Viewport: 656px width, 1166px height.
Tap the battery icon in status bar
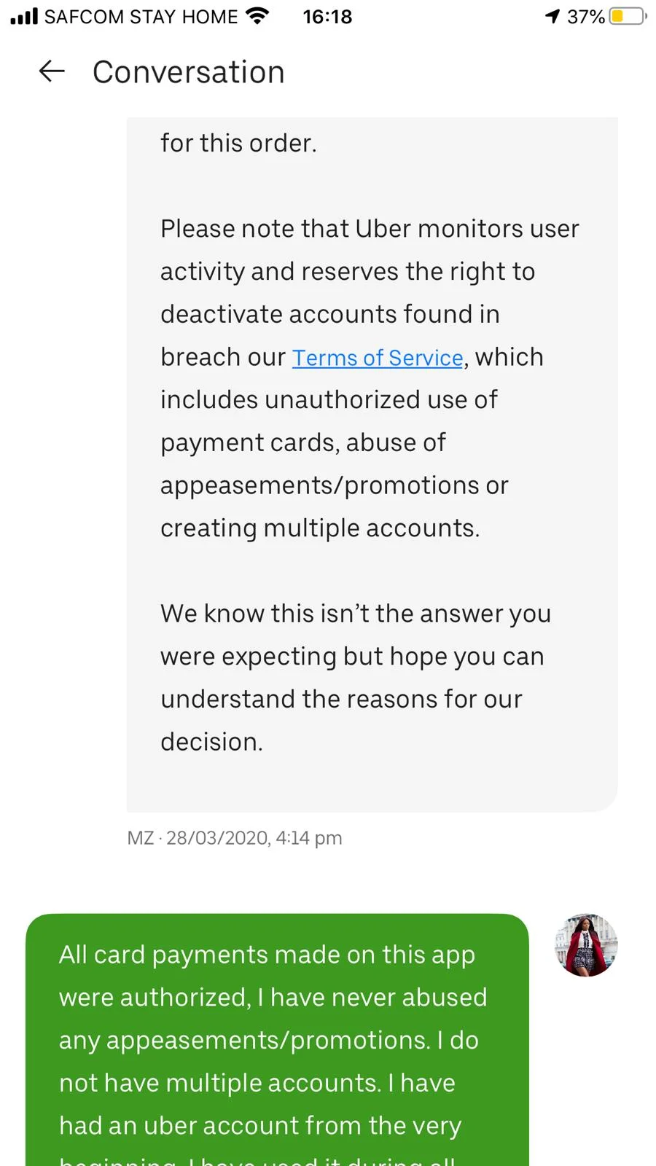[x=628, y=16]
